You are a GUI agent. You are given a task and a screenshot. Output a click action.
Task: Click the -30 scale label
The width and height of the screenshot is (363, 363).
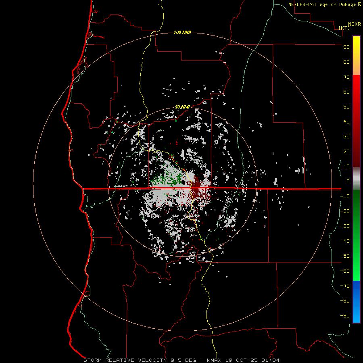(x=345, y=226)
